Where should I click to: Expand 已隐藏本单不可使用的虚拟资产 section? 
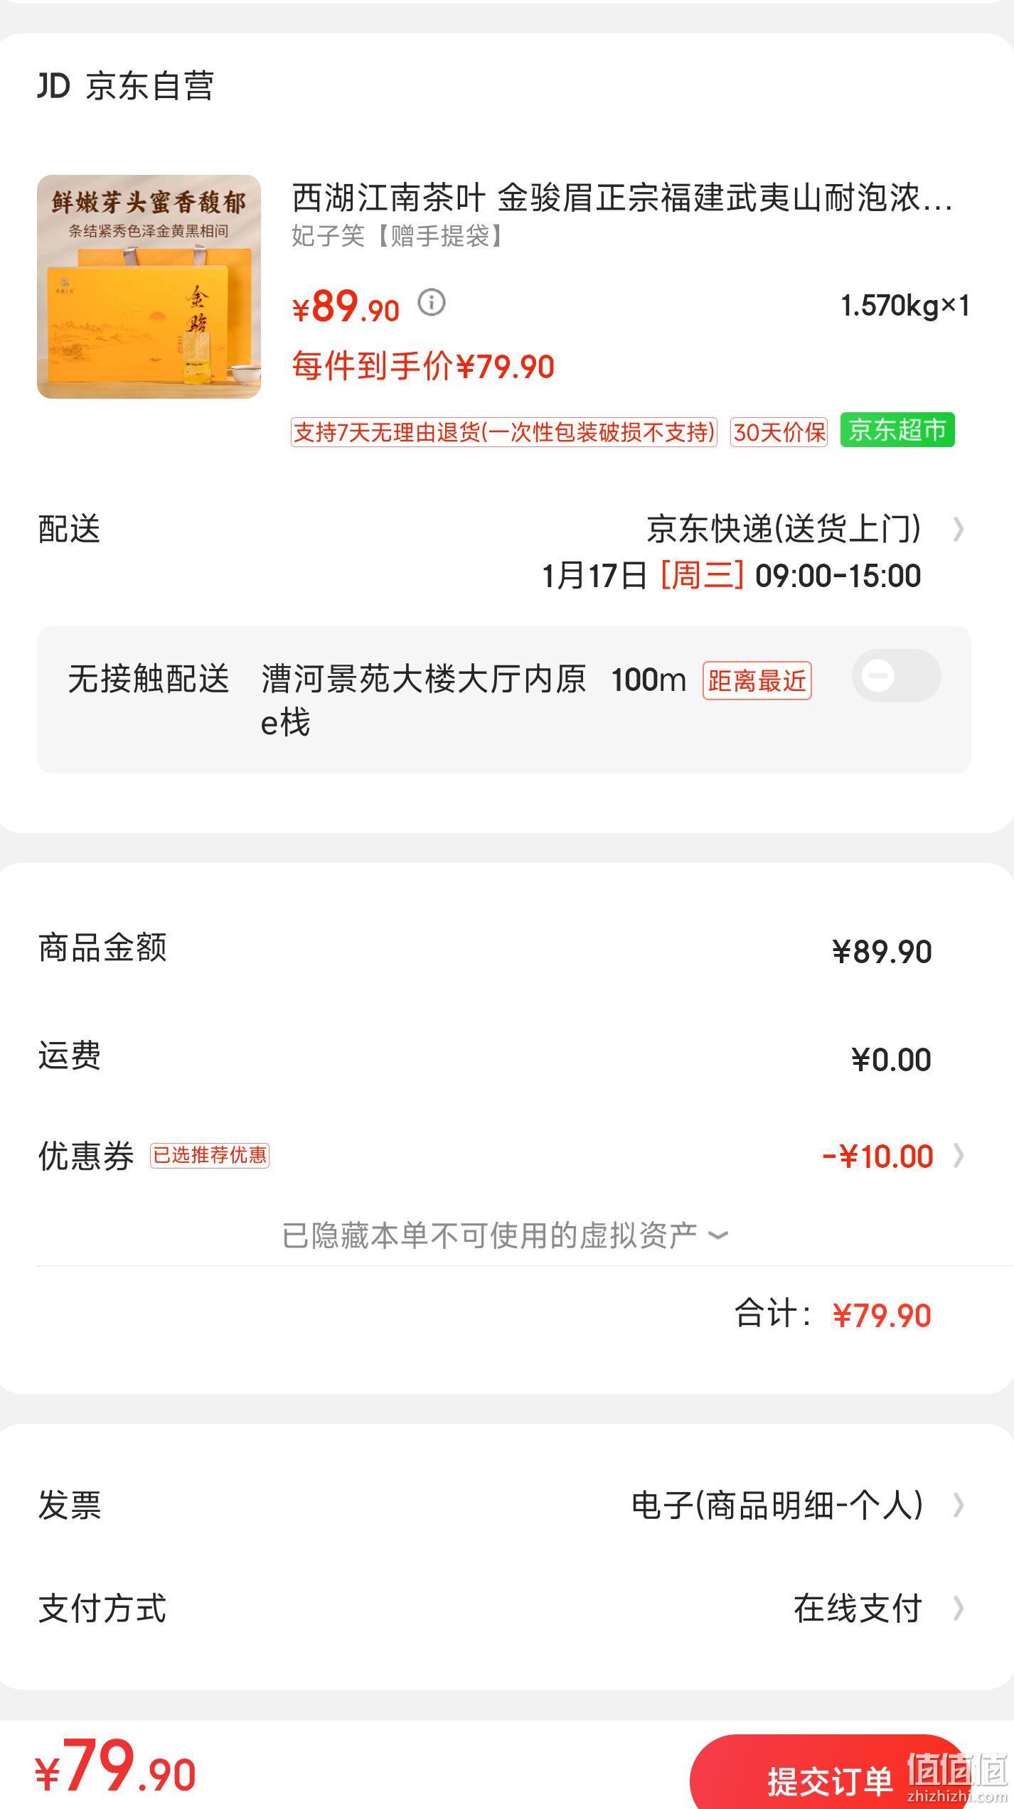[x=505, y=1235]
